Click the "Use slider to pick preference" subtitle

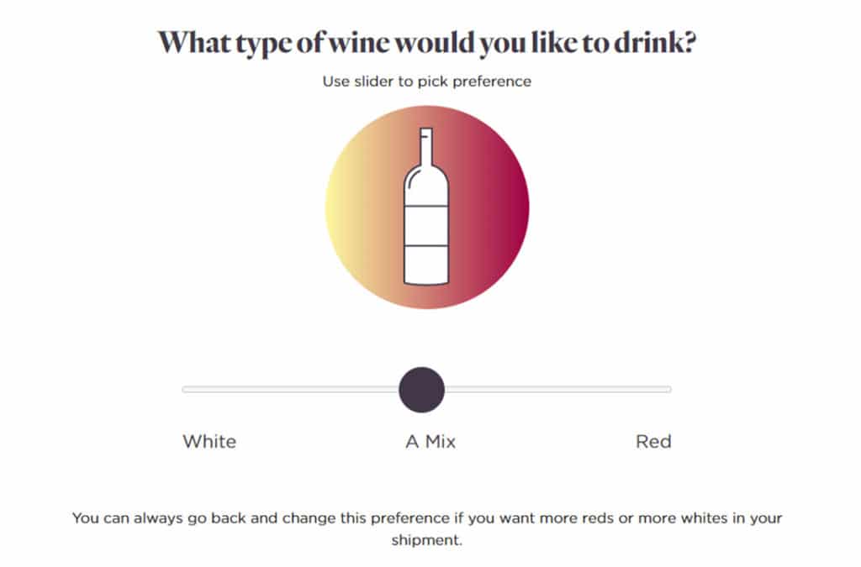coord(426,81)
